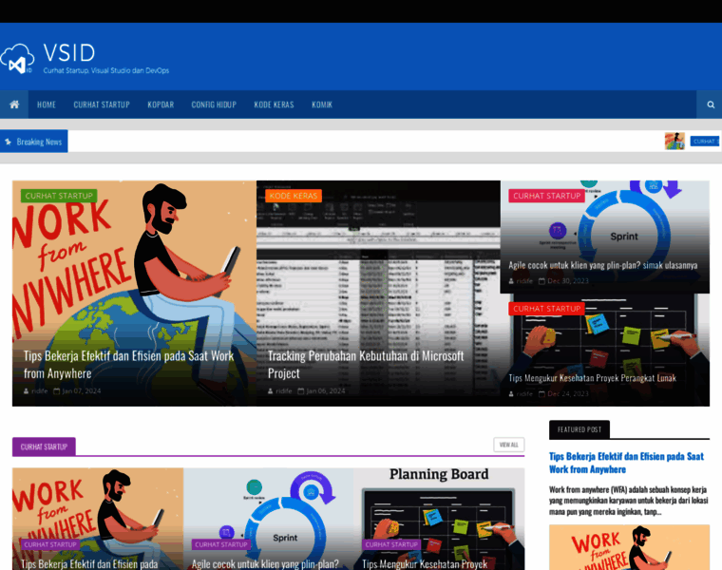Viewport: 722px width, 570px height.
Task: Click CURHAT STARTUP badge on Agile article
Action: [546, 196]
